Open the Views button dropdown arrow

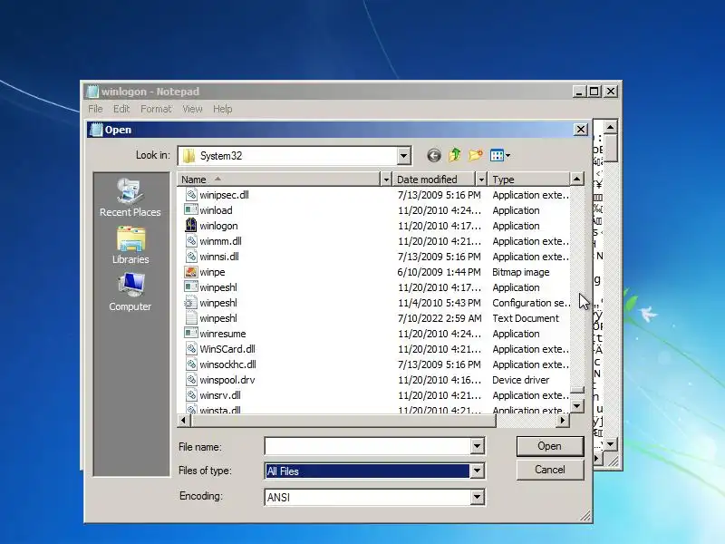[x=507, y=156]
